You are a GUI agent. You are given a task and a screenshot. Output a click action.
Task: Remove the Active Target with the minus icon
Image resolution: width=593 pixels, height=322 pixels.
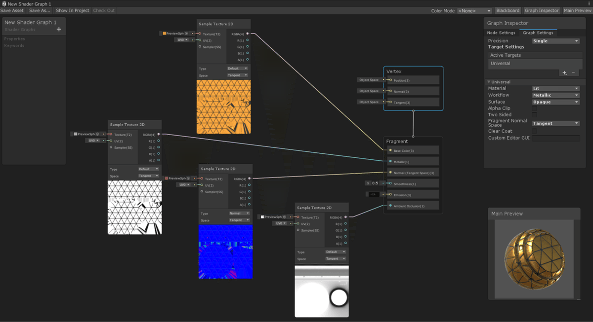pos(573,73)
